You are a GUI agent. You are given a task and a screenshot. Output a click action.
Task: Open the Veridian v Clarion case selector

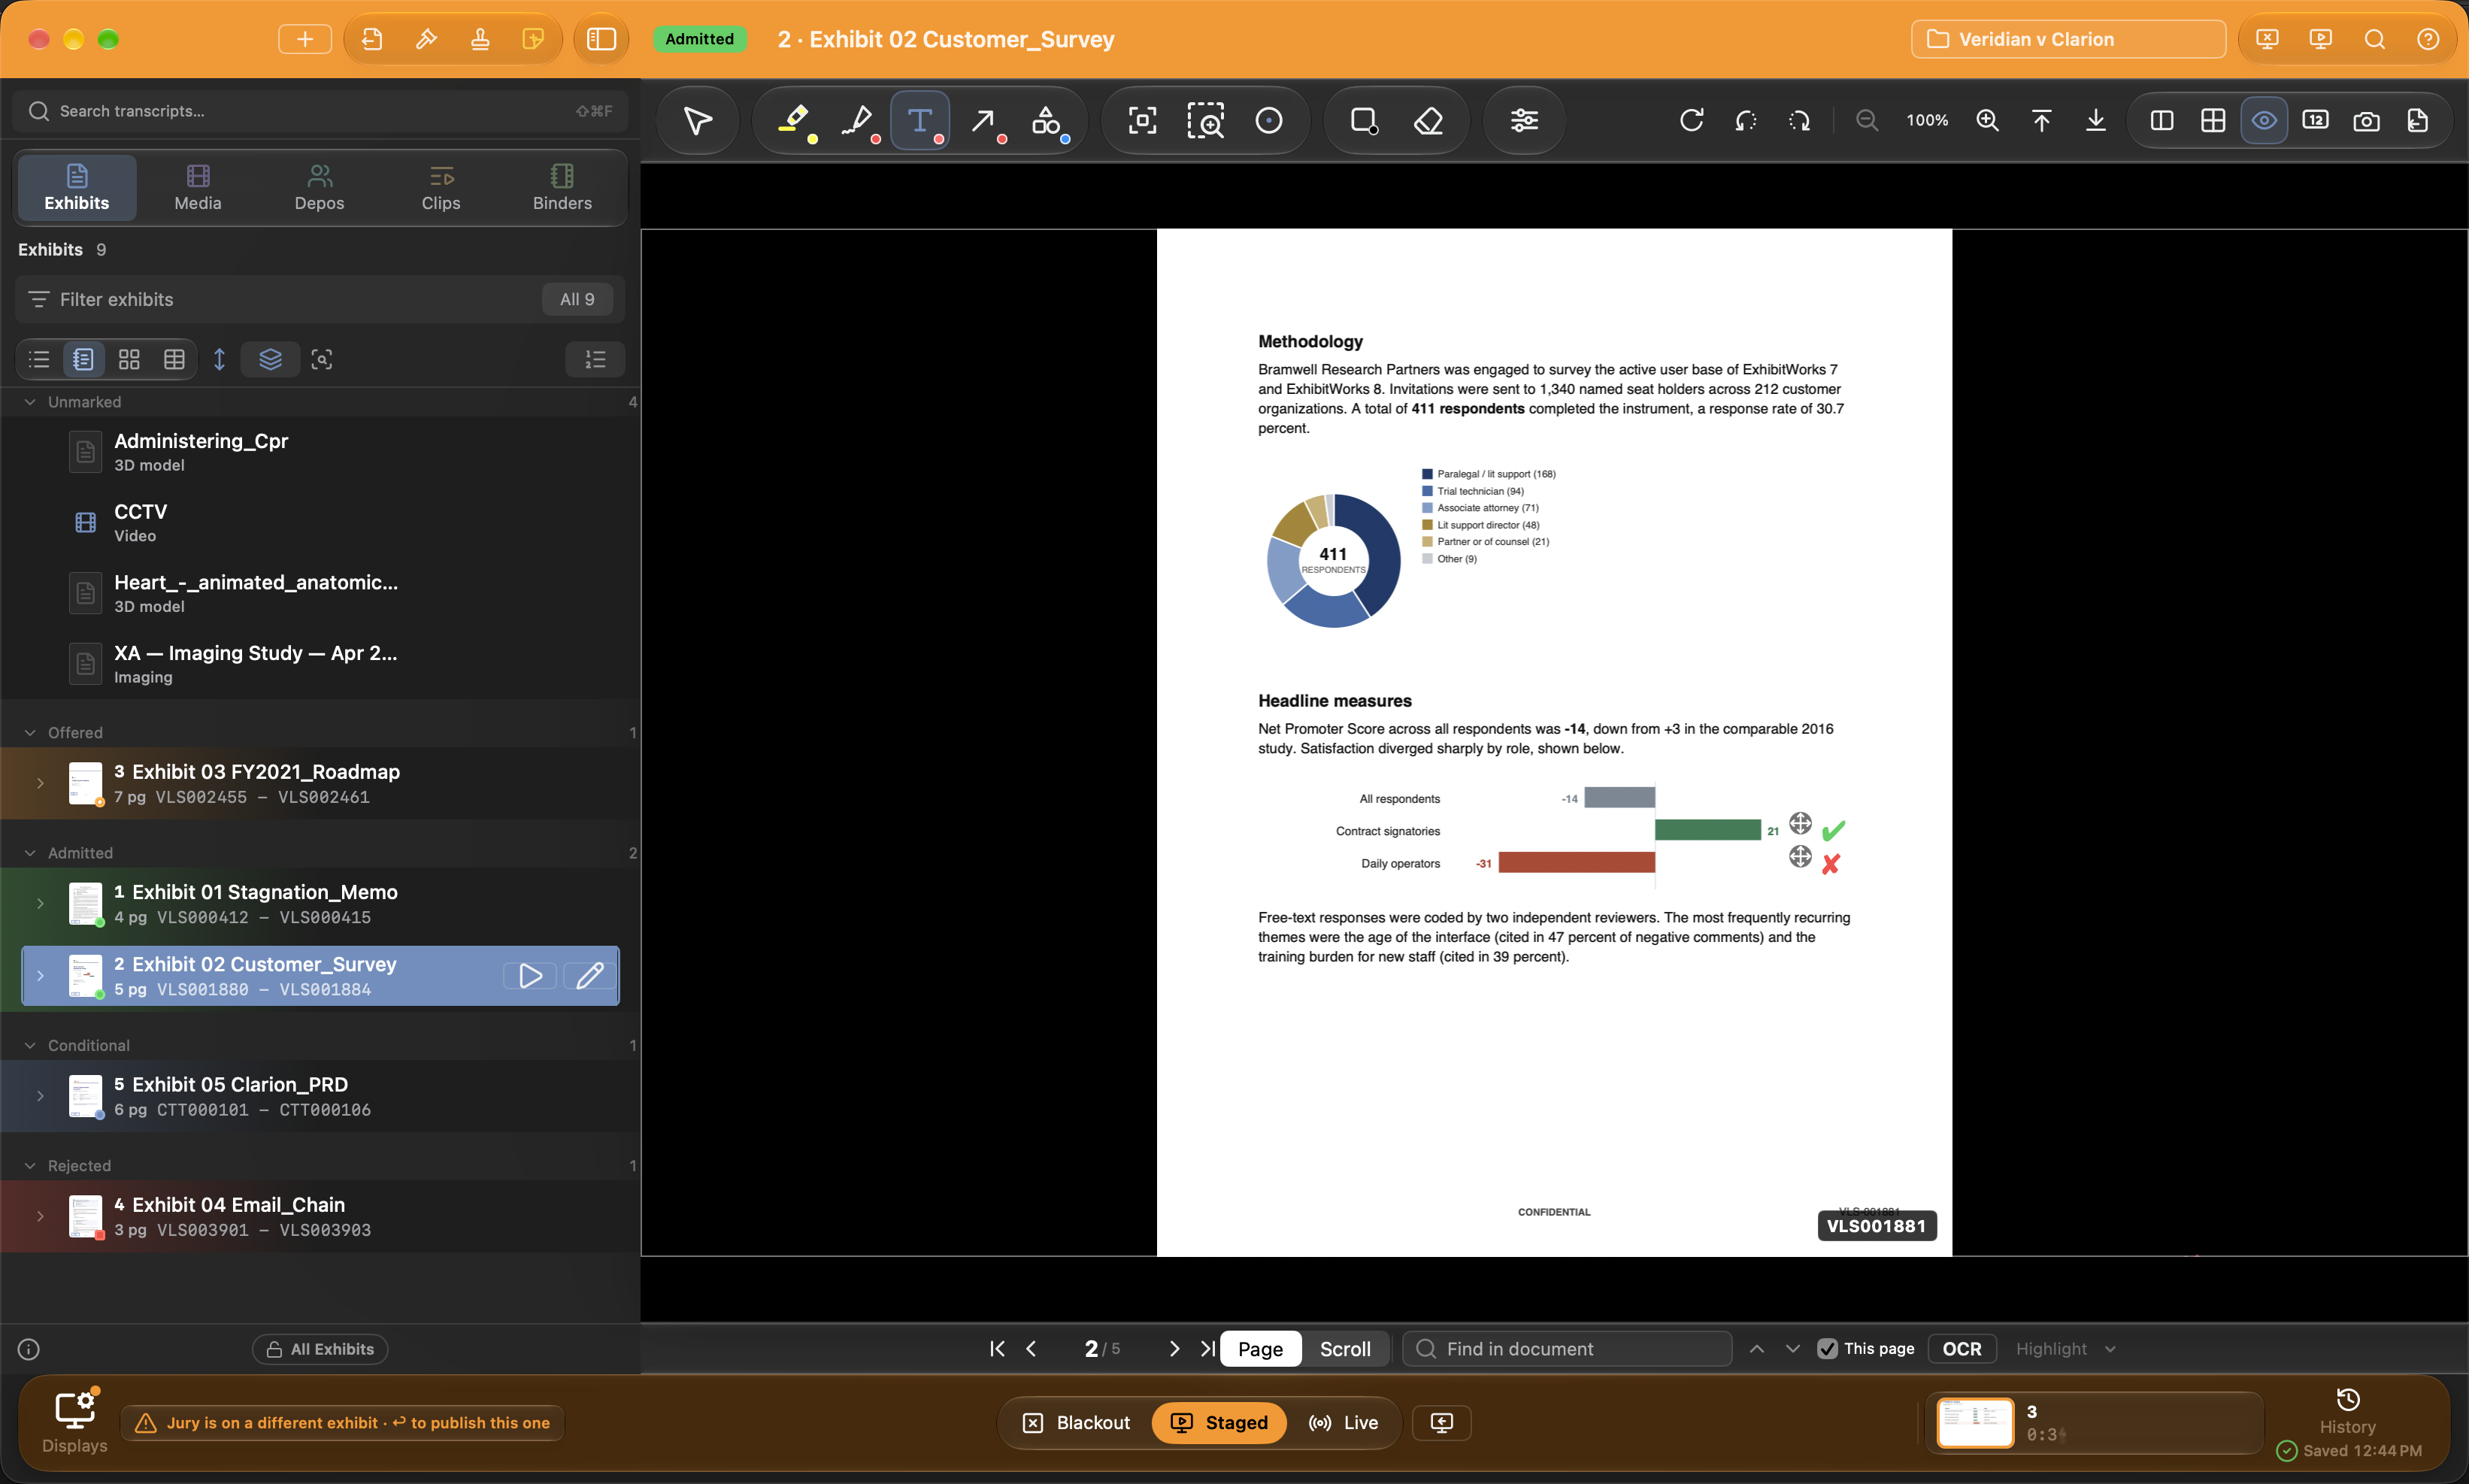[x=2068, y=39]
